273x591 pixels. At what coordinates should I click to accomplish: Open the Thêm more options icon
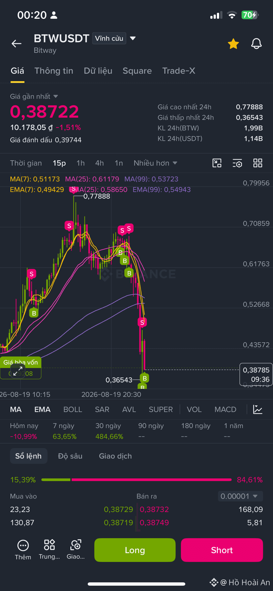[23, 550]
